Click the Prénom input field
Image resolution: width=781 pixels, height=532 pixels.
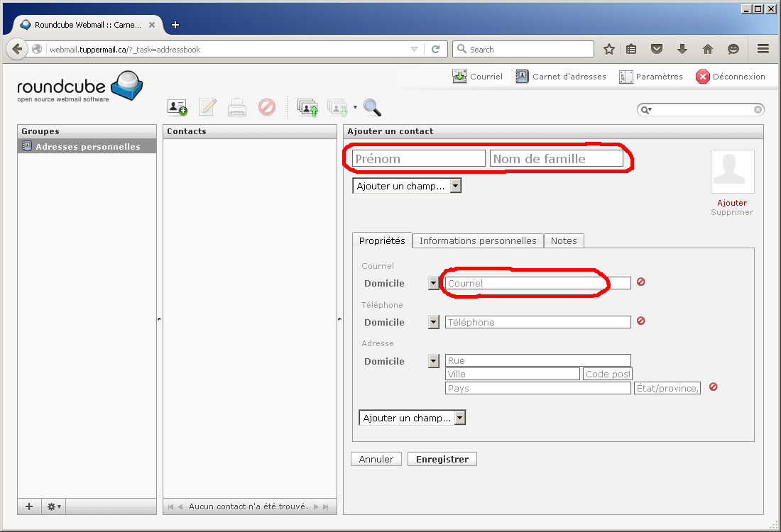pyautogui.click(x=418, y=159)
